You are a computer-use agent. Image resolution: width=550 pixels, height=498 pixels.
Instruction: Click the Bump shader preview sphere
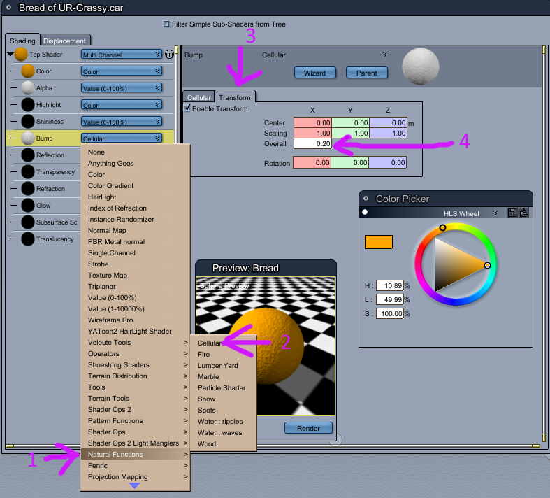420,66
